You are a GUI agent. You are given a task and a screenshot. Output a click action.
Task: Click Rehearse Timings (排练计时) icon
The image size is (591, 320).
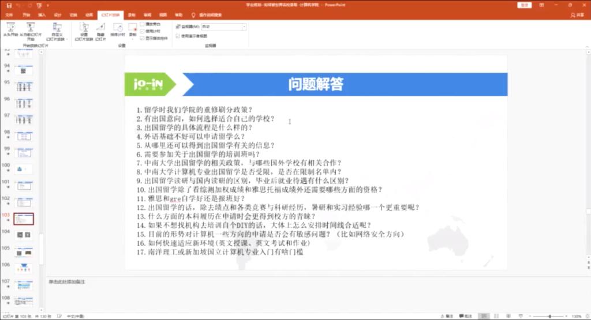pos(117,29)
